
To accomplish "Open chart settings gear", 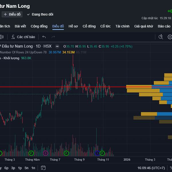I will 170,37.
